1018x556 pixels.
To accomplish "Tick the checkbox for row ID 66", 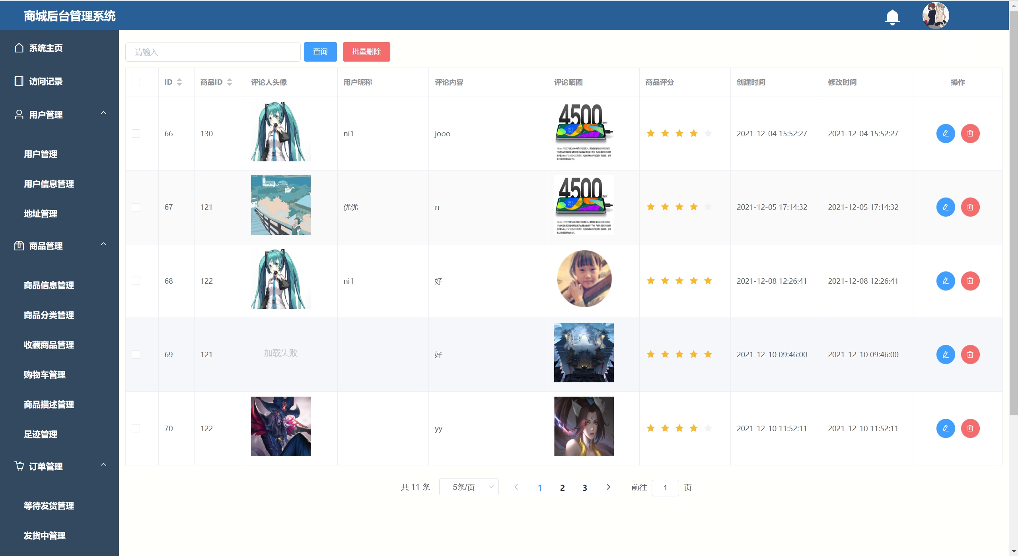I will tap(136, 134).
